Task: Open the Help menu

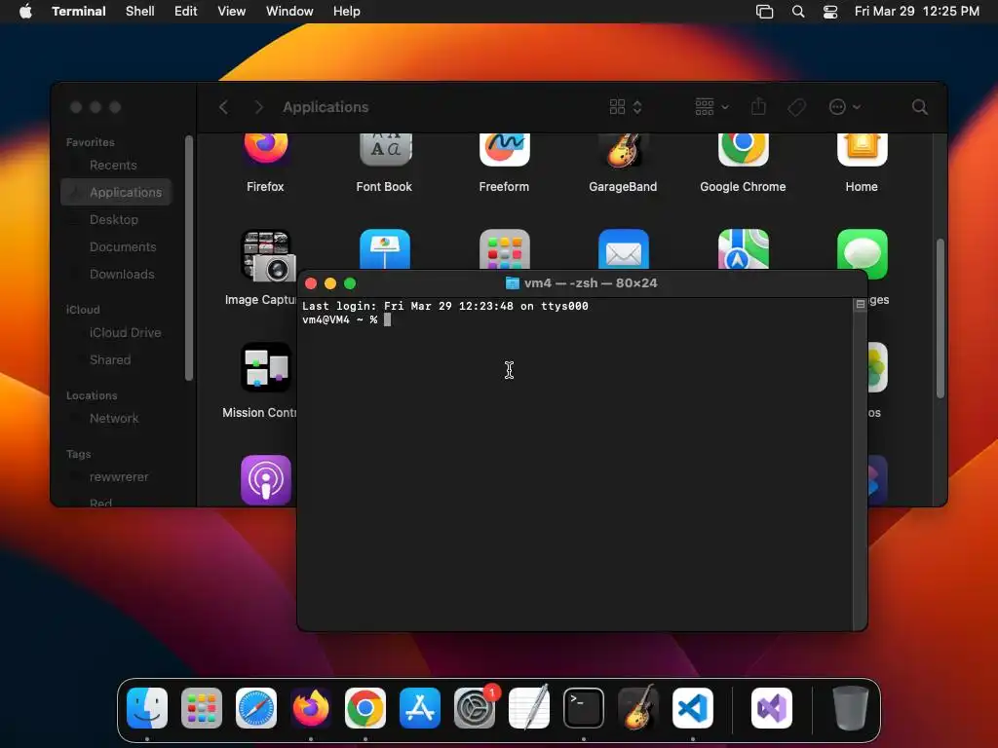Action: pos(346,12)
